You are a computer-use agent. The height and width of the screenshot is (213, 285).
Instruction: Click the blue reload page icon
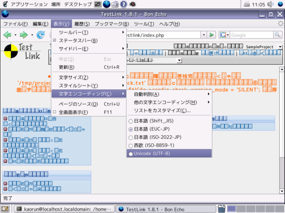(x=41, y=35)
